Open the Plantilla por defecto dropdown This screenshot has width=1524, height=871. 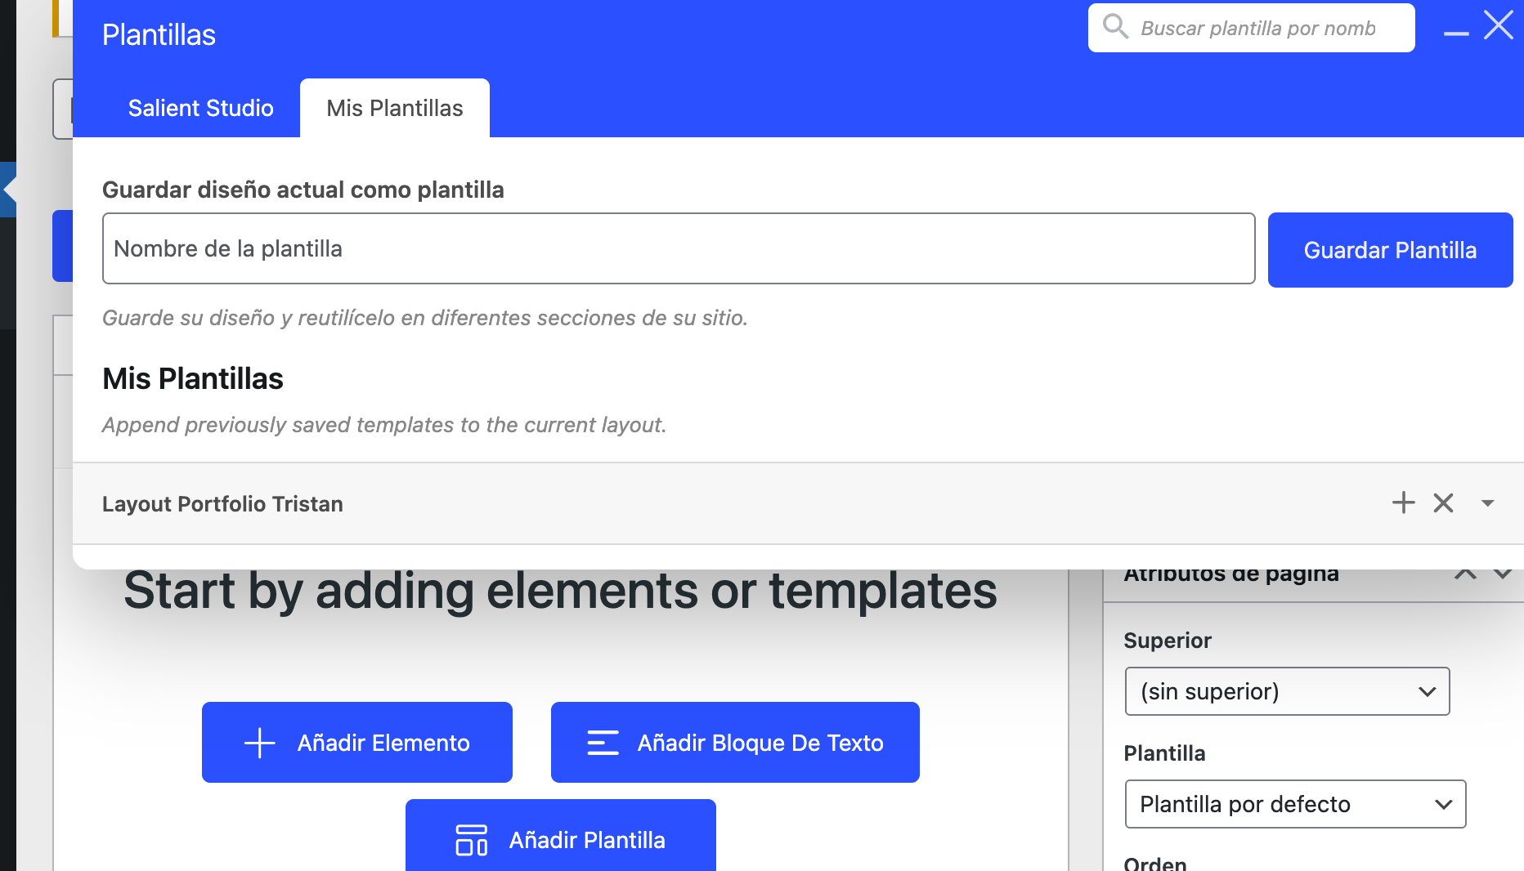(x=1295, y=804)
